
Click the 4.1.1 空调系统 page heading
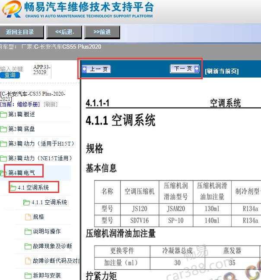click(x=121, y=120)
